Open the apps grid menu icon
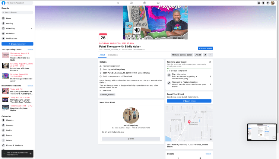 [x=259, y=3]
